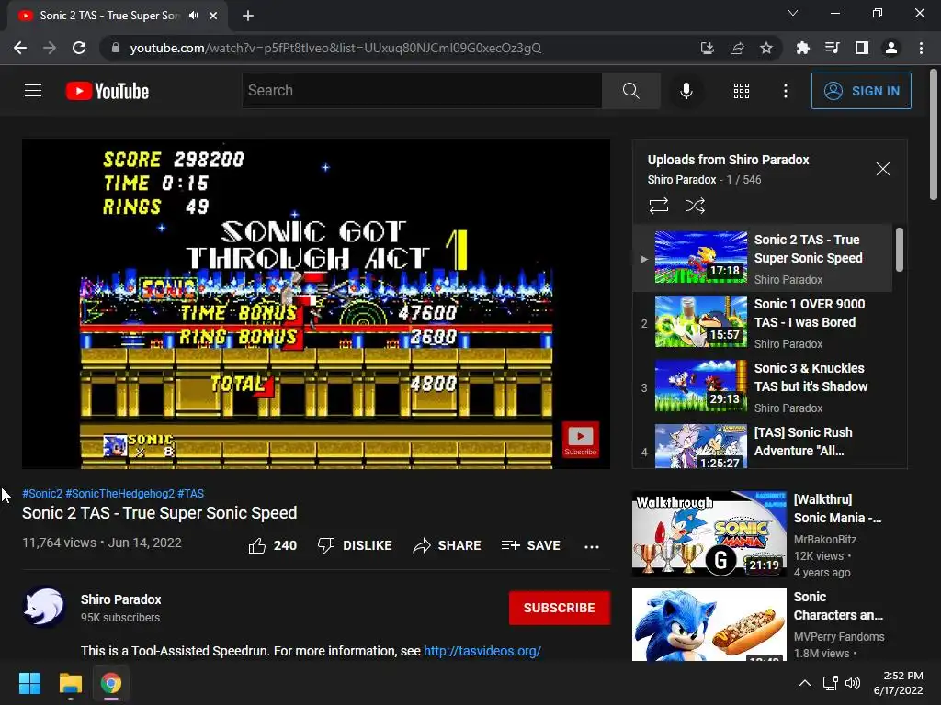This screenshot has height=705, width=941.
Task: Show hidden system tray icons
Action: (x=805, y=683)
